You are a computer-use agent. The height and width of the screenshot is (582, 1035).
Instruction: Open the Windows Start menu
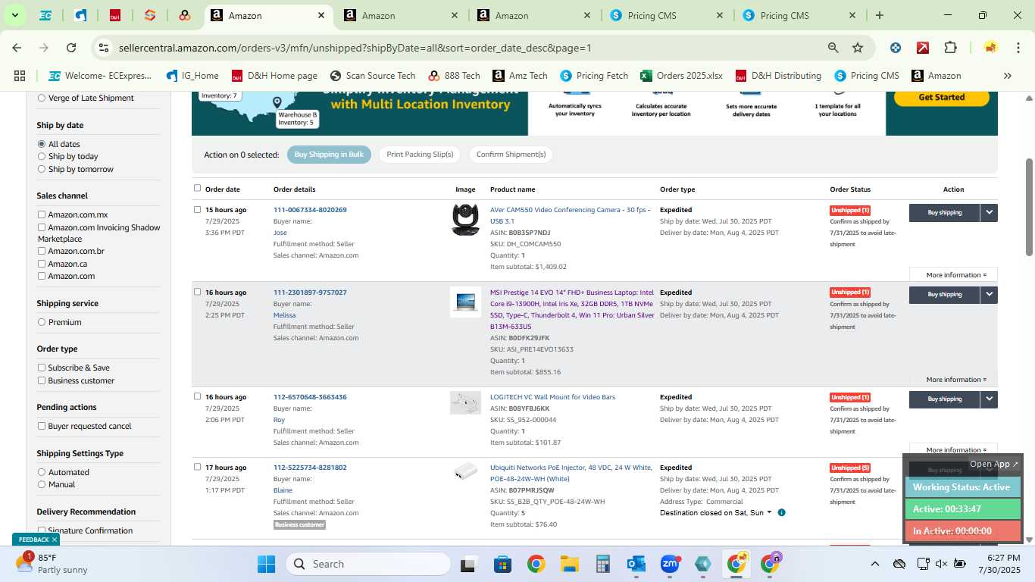266,564
